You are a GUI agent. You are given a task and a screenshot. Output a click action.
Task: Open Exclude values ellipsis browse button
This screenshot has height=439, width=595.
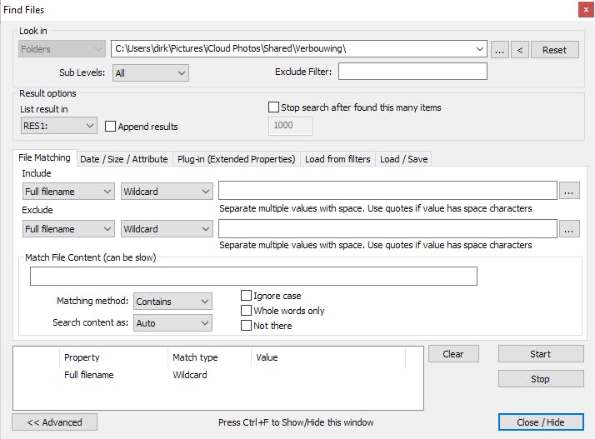pyautogui.click(x=569, y=229)
